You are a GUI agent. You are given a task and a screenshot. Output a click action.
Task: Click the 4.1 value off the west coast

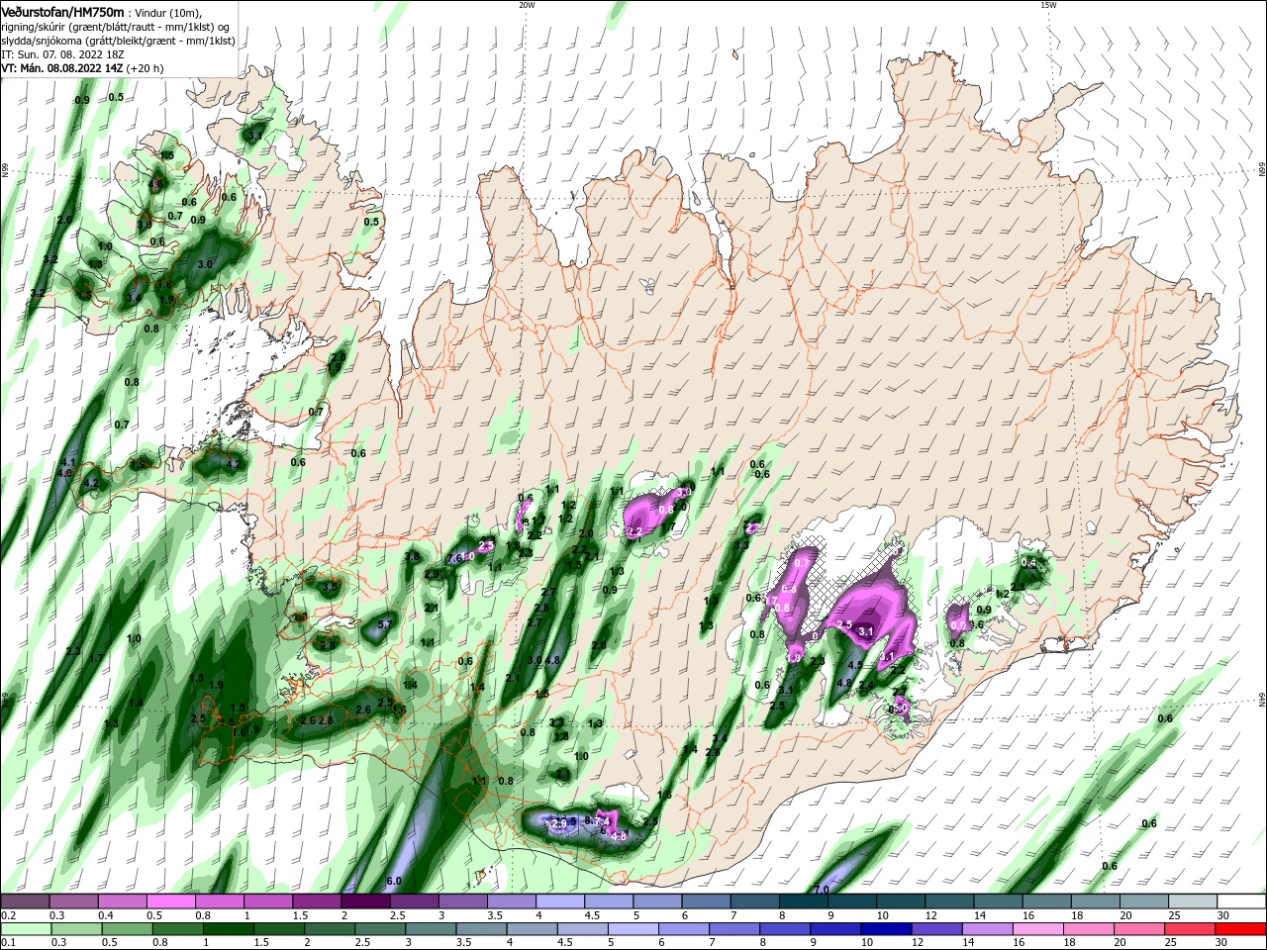coord(68,462)
